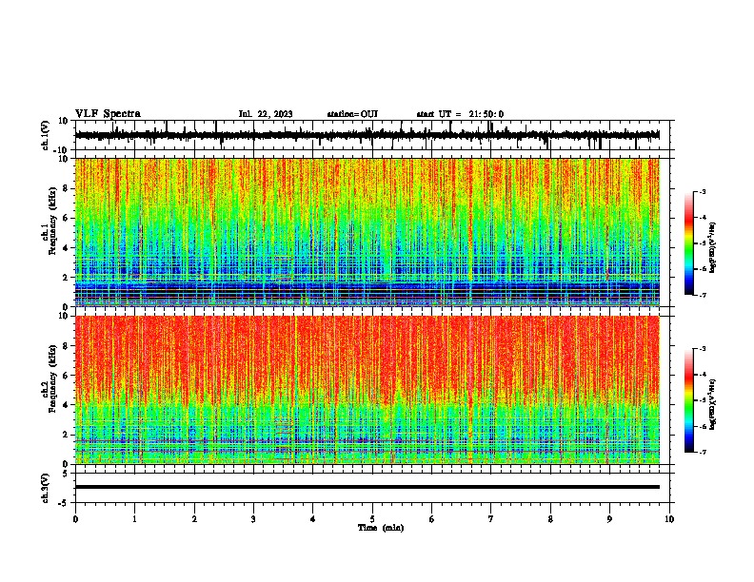Click the "-7" value on ch.2 color bar

click(703, 452)
